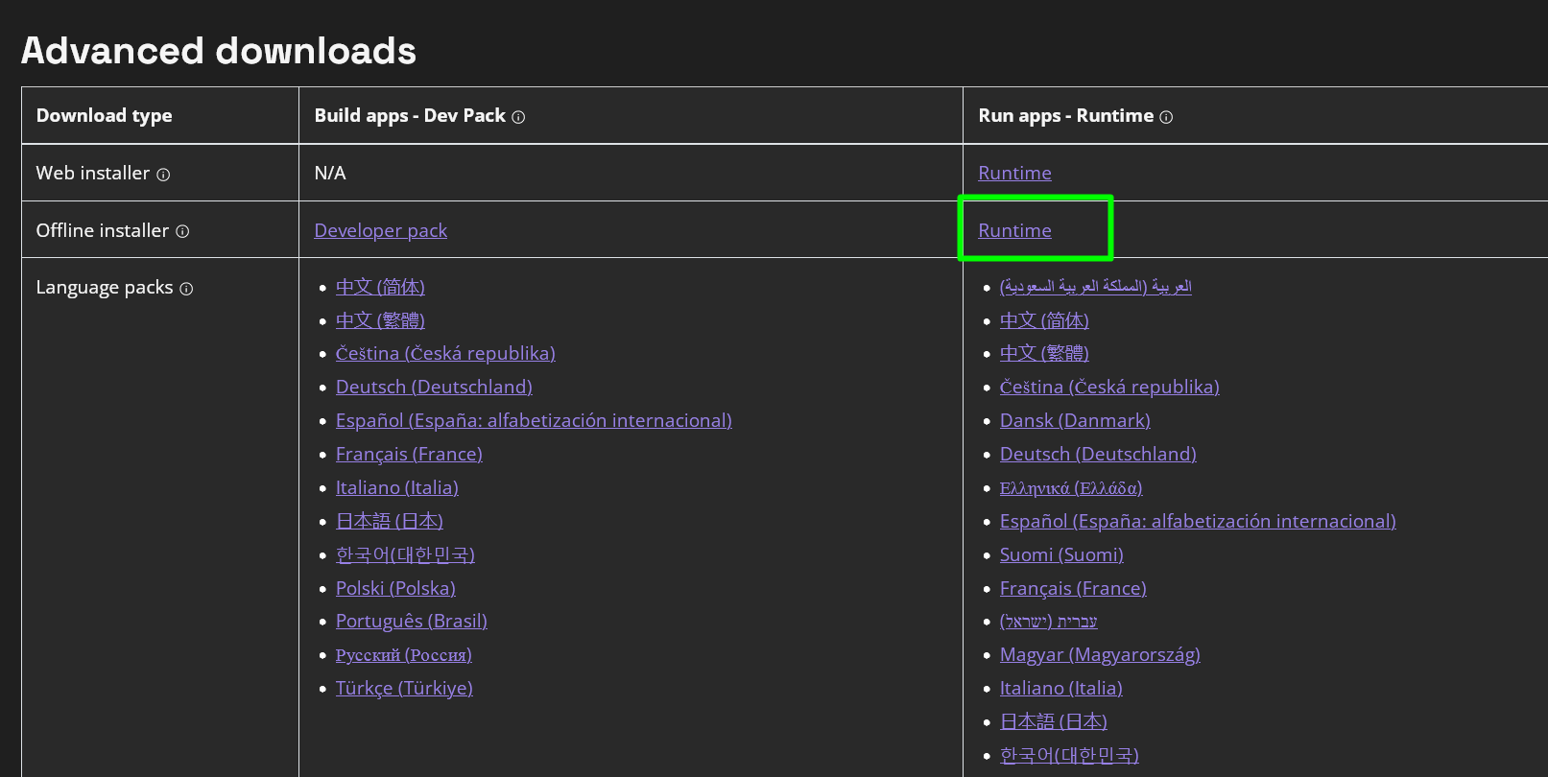Choose Magyar (Magyarország) Runtime language pack

point(1100,654)
